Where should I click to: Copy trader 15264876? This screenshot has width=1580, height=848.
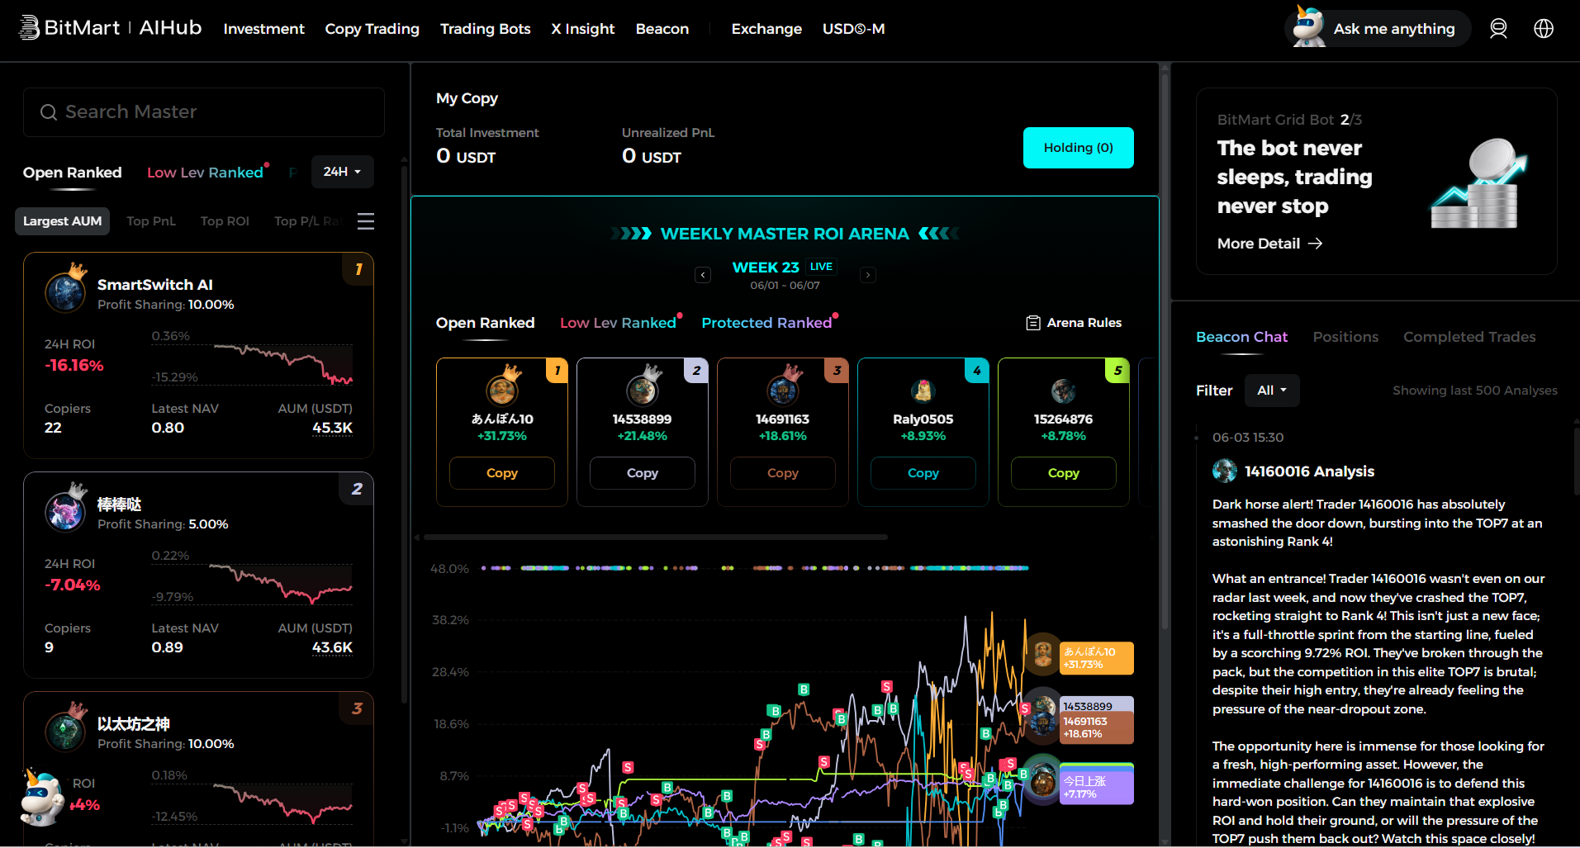(1064, 473)
